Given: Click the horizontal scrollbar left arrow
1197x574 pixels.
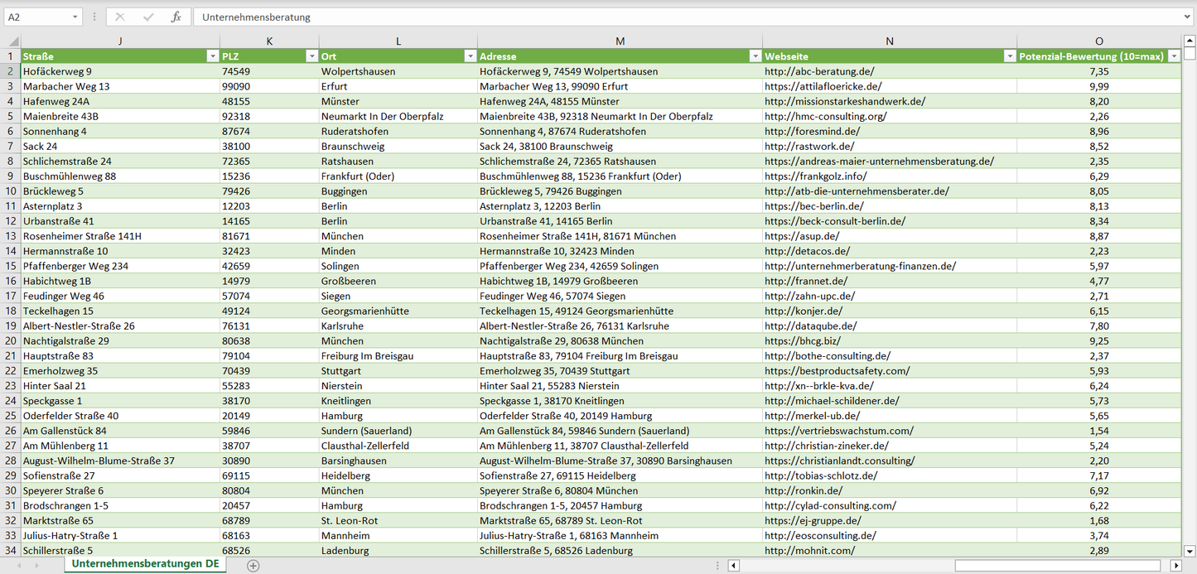Looking at the screenshot, I should click(733, 566).
